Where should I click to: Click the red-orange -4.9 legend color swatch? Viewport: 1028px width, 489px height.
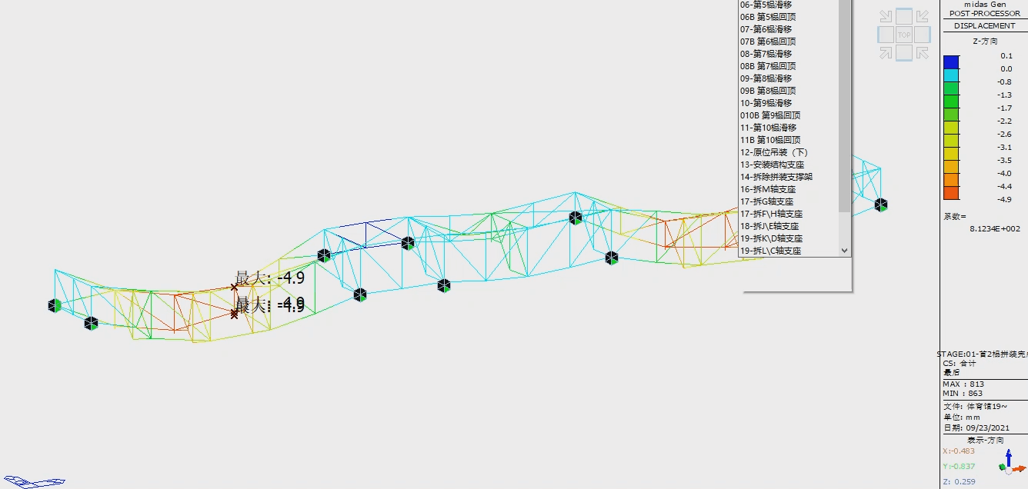coord(951,192)
